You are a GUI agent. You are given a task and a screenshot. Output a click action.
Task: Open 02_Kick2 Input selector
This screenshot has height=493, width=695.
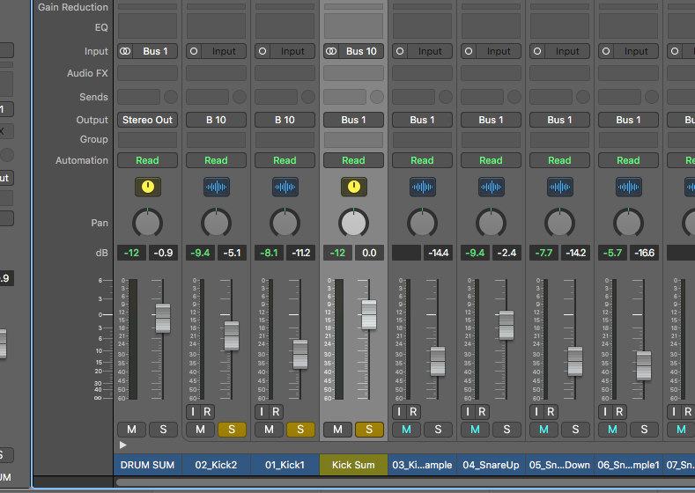[224, 51]
